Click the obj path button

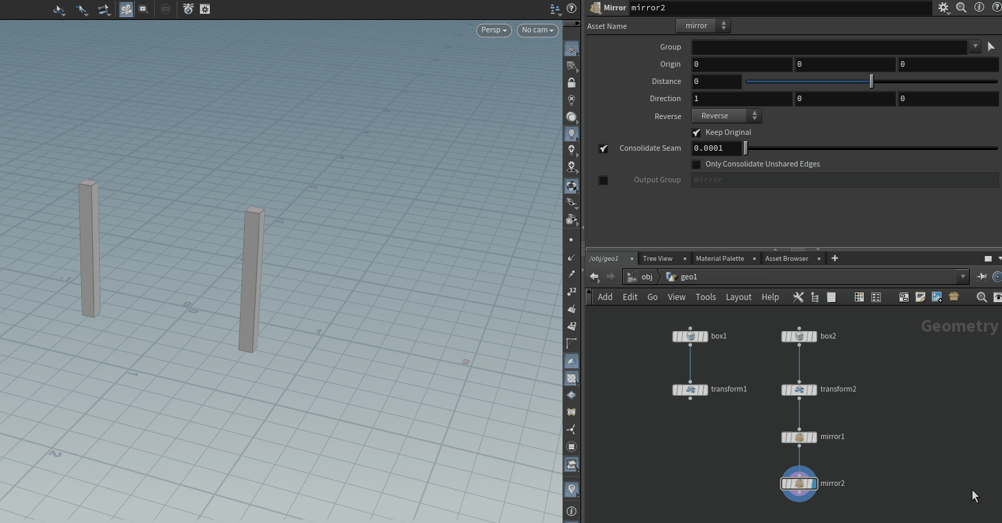640,277
